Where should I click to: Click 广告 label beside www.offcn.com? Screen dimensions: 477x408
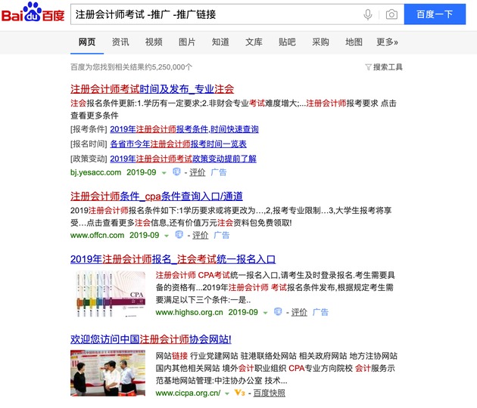(x=221, y=235)
